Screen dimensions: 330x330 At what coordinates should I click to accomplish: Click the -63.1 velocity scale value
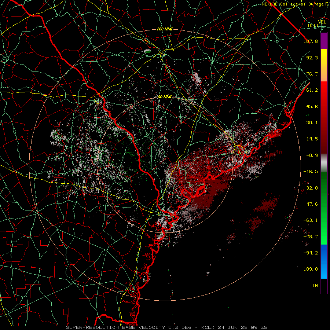pos(311,220)
